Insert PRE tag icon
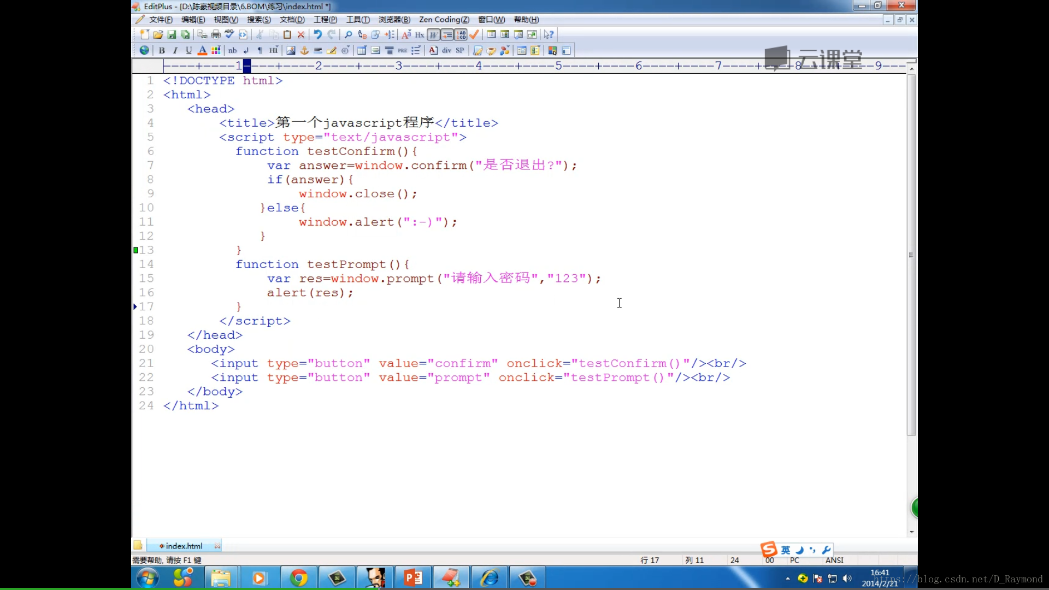This screenshot has width=1049, height=590. pos(403,50)
